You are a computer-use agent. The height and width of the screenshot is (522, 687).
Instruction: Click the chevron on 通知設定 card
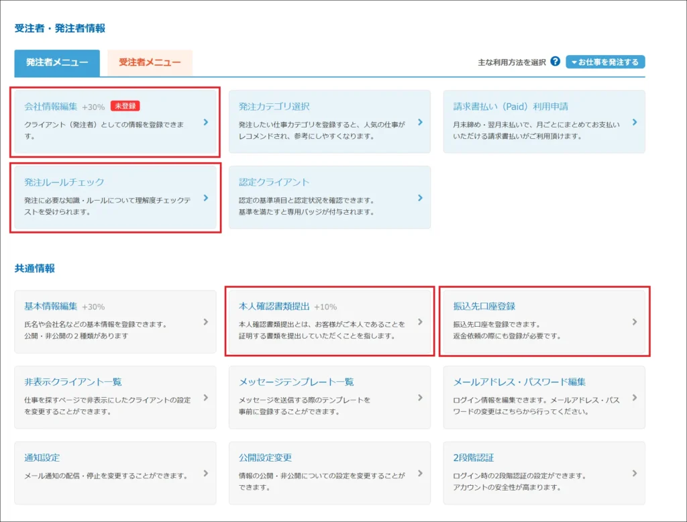tap(205, 472)
